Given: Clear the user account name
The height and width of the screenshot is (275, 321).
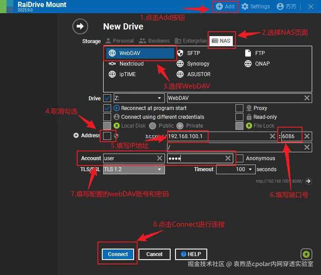Looking at the screenshot, I should tap(160, 158).
